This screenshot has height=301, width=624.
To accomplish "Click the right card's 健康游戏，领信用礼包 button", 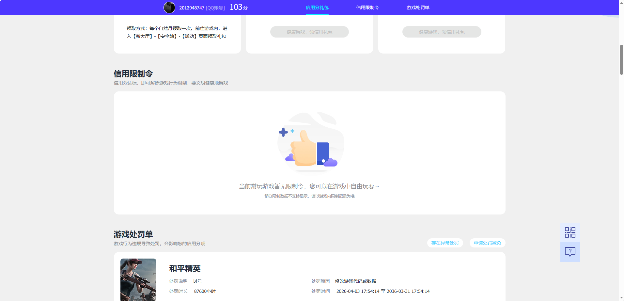I will tap(442, 32).
